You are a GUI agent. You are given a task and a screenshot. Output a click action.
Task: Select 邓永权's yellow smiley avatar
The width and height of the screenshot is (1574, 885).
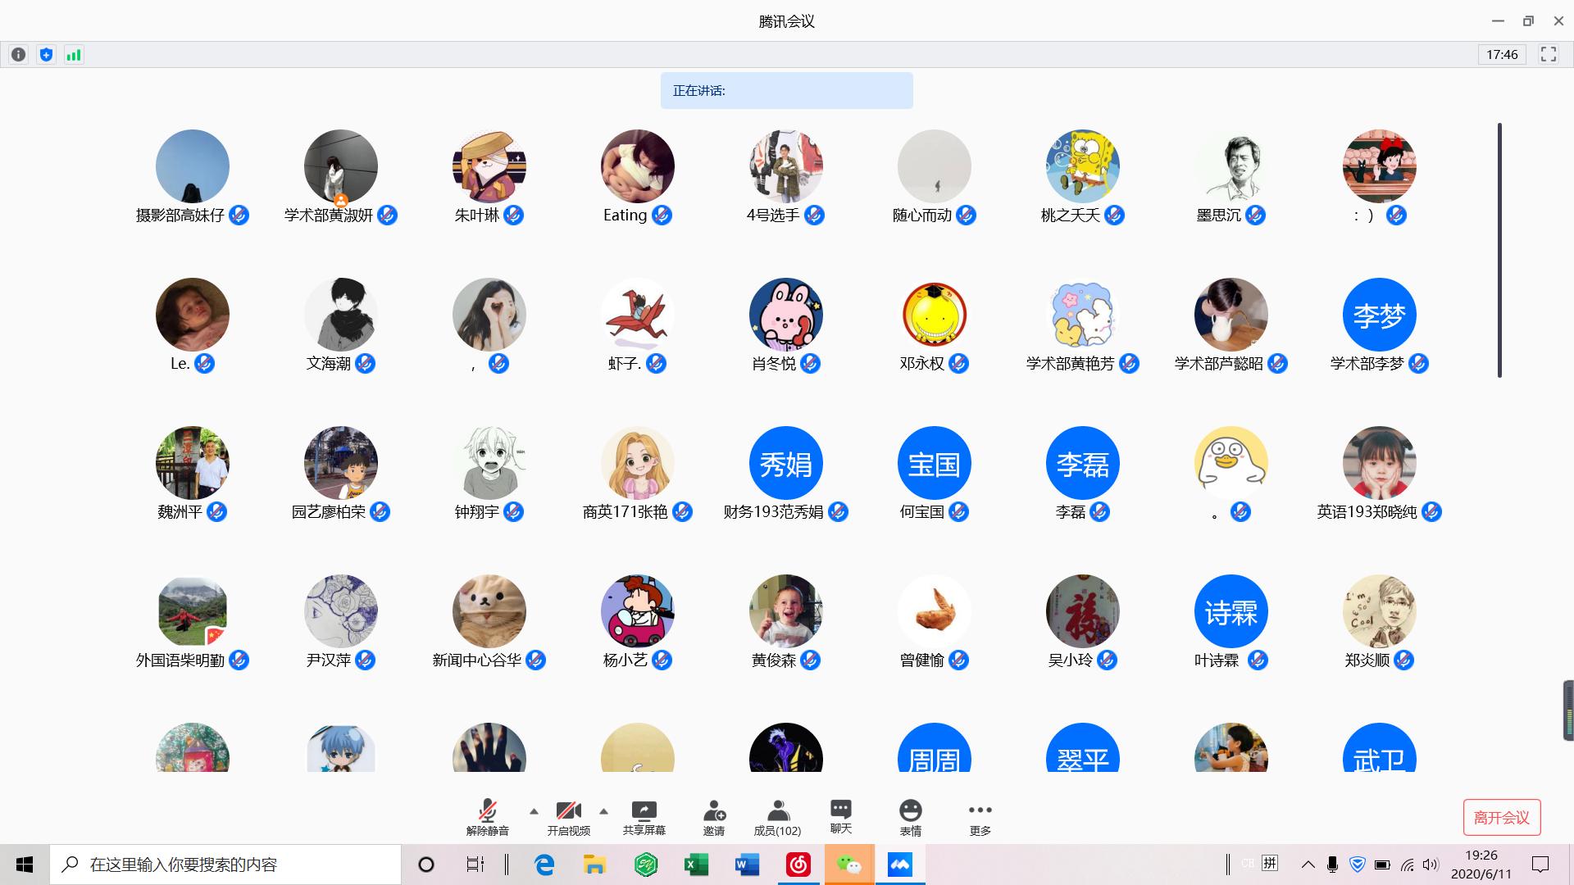click(934, 315)
